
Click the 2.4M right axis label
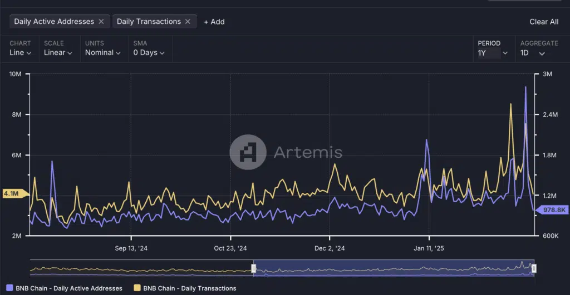pyautogui.click(x=550, y=114)
